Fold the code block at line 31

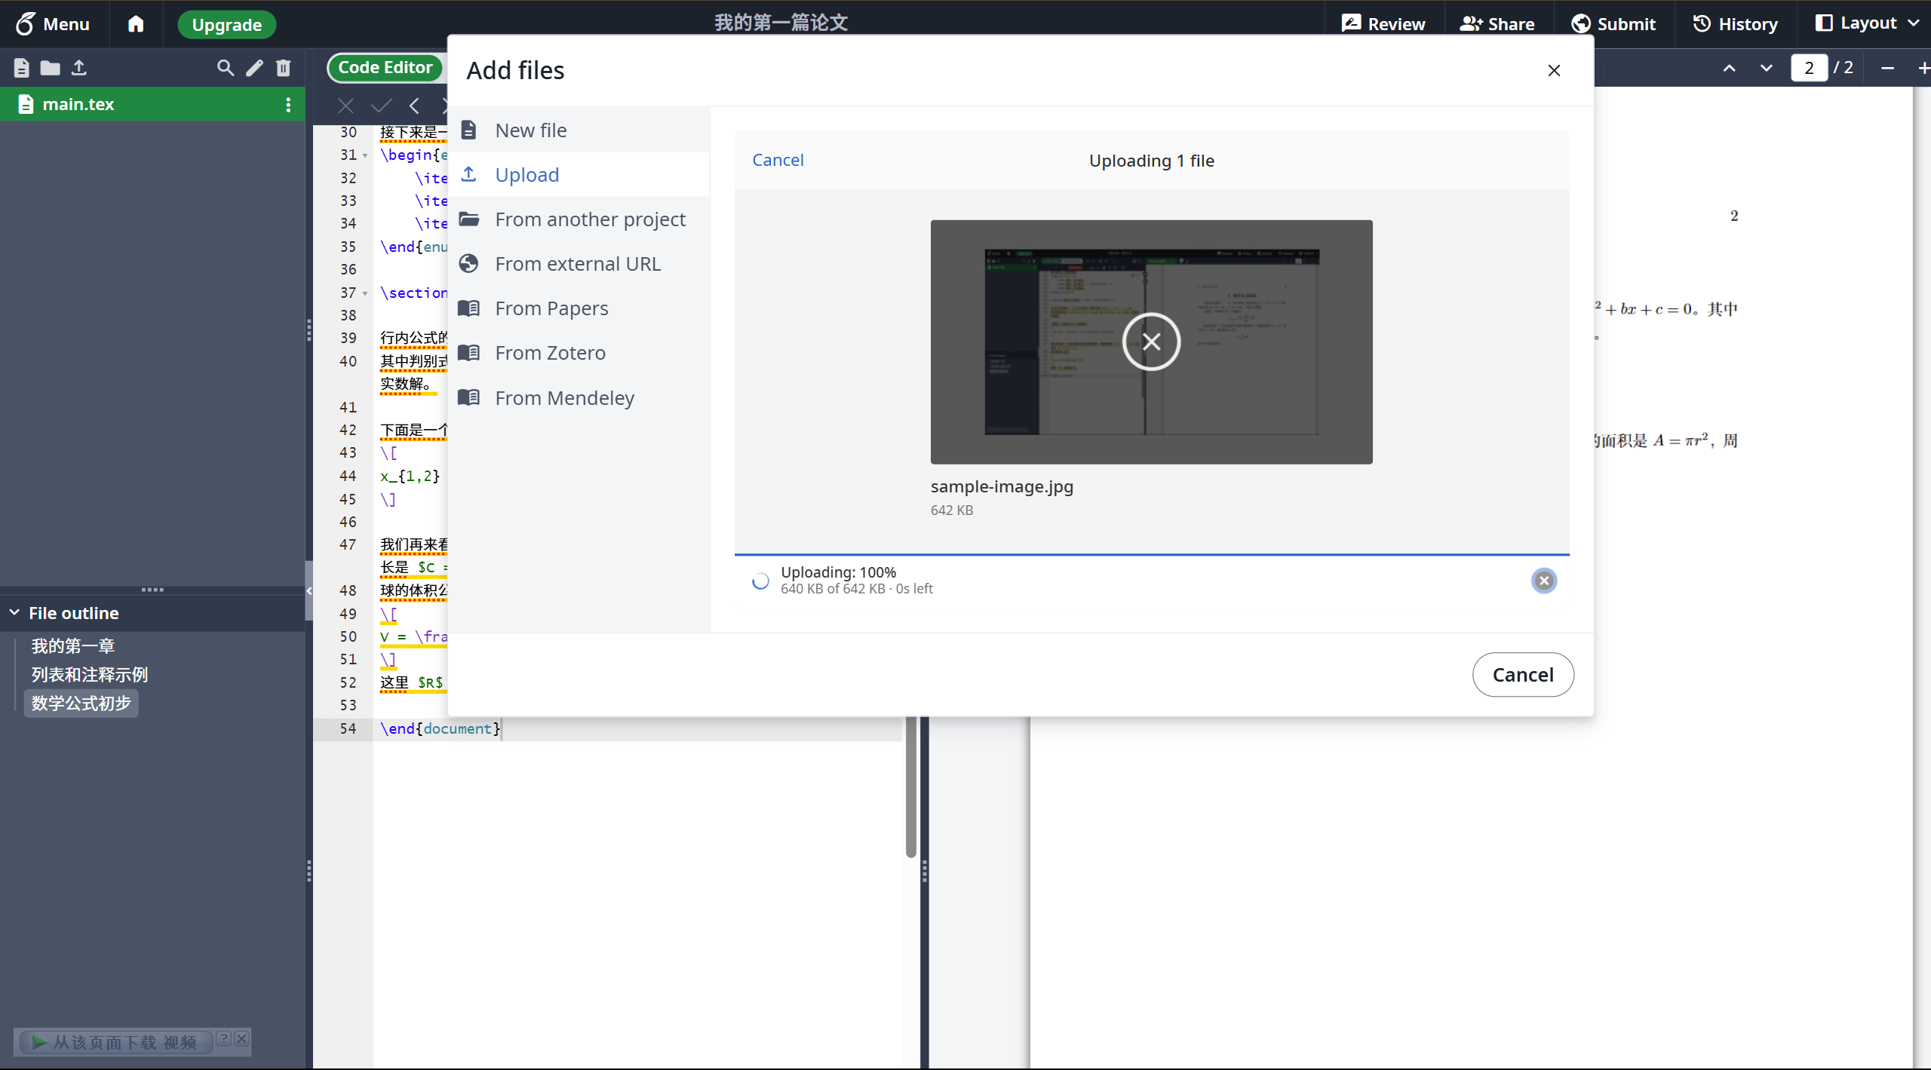[x=365, y=155]
